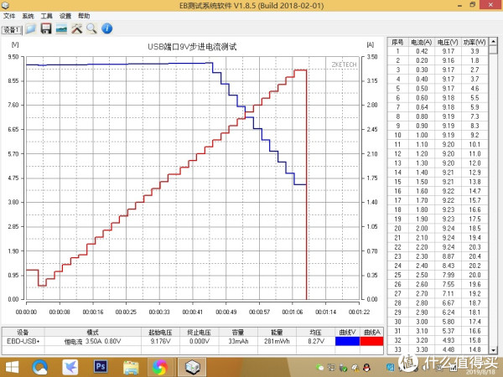The image size is (503, 377).
Task: Open the blue info about icon
Action: click(105, 28)
